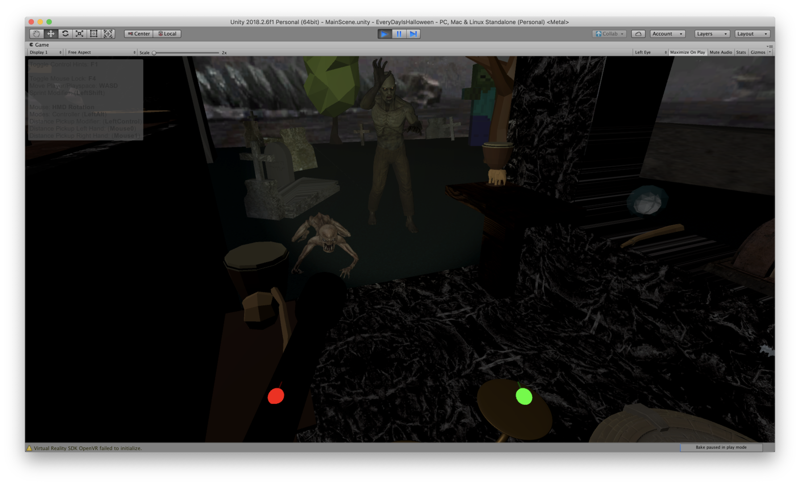
Task: Toggle Local/Global rotation handle button
Action: point(167,34)
